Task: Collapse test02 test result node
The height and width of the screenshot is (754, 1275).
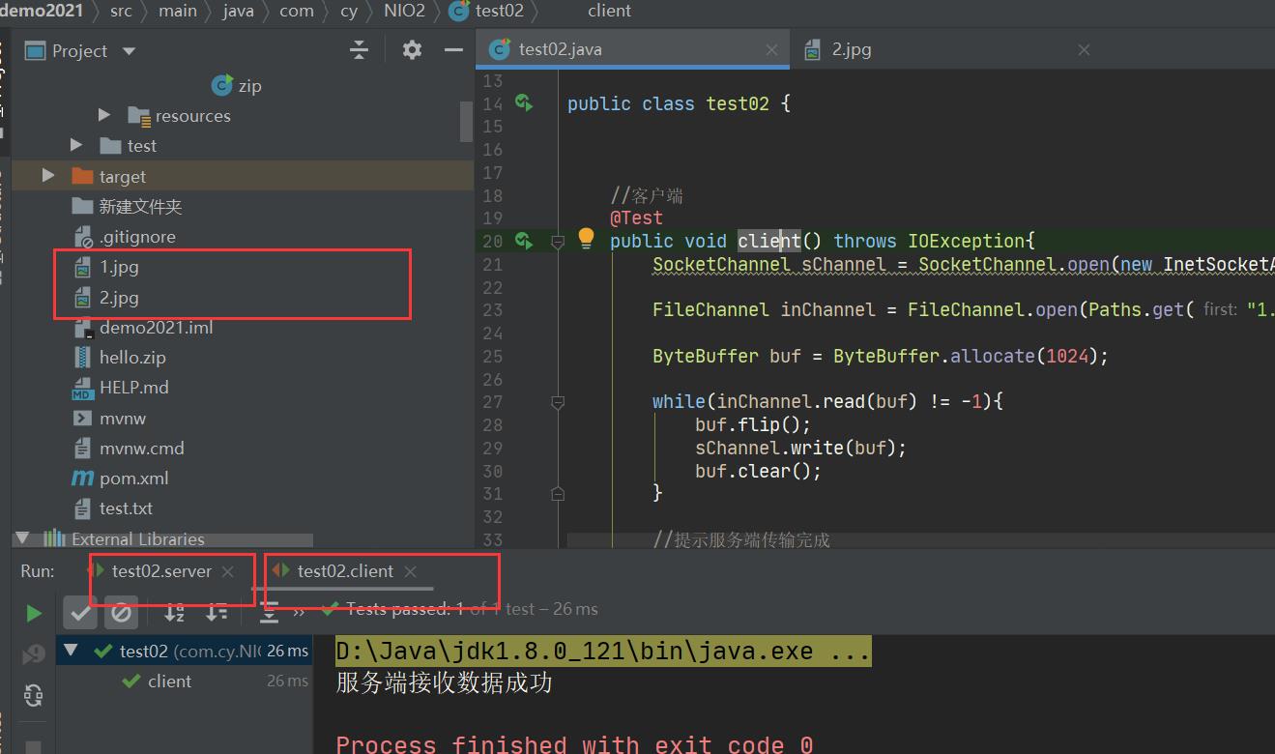Action: coord(71,651)
